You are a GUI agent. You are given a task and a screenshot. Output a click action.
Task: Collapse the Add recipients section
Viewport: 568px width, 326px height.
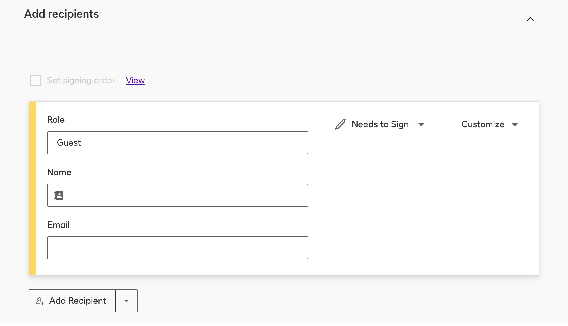(x=530, y=19)
